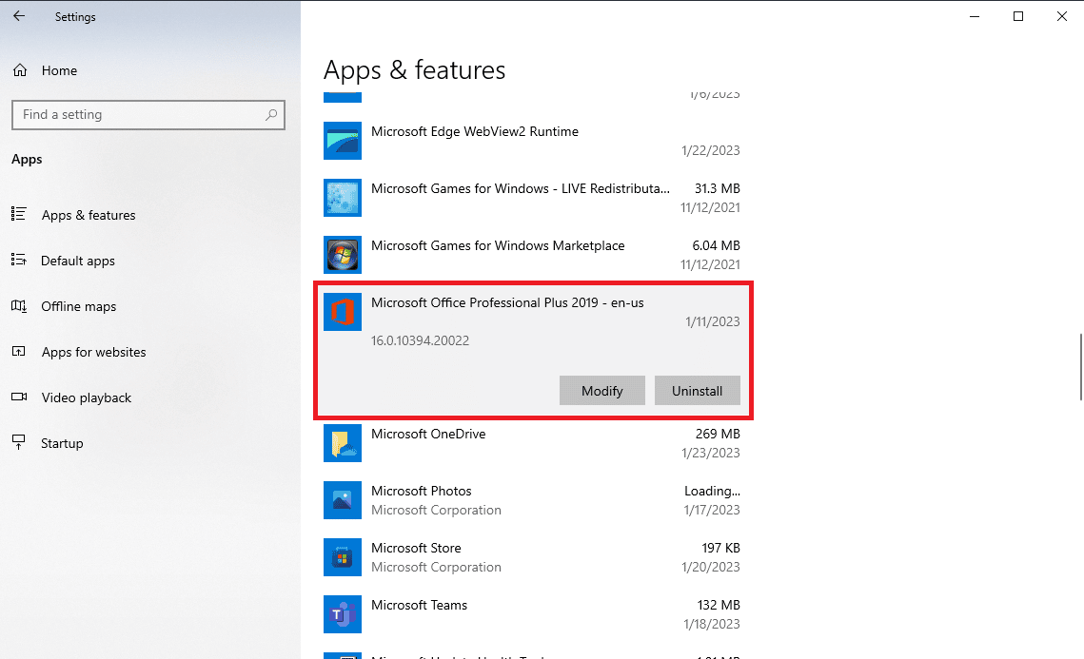The height and width of the screenshot is (659, 1084).
Task: Click the Home house icon
Action: (20, 70)
